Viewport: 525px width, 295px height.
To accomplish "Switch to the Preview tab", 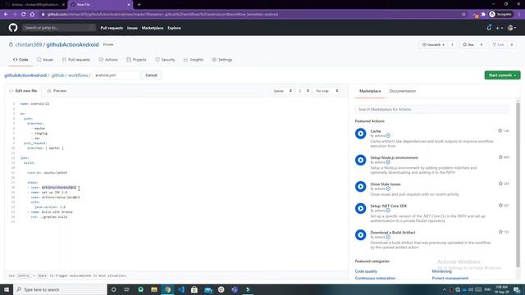I will pos(57,91).
